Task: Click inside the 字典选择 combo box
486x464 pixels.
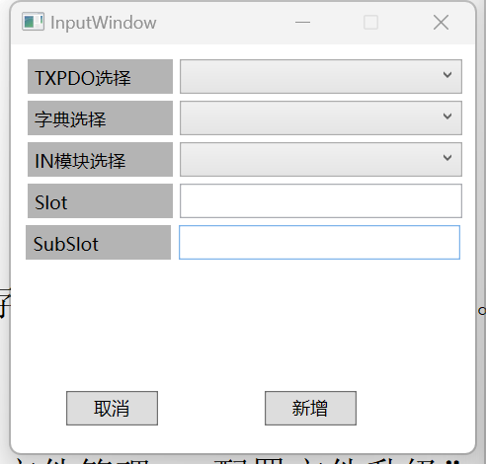Action: [321, 117]
